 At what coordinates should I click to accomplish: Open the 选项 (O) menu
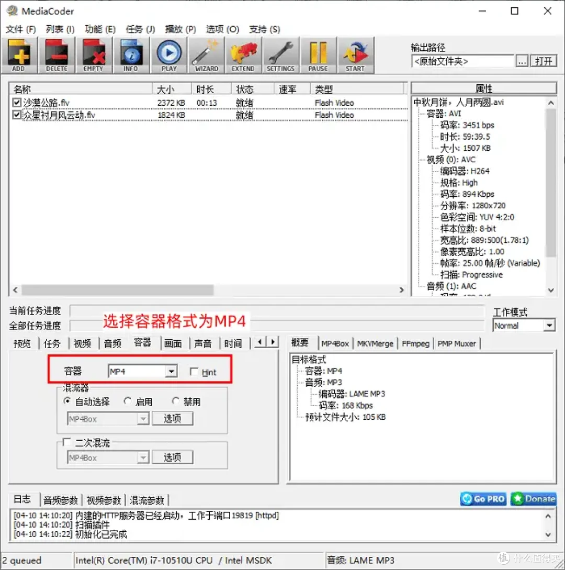(x=222, y=29)
